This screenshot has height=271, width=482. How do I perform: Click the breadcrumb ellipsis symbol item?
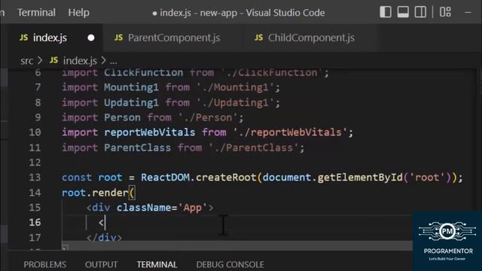(x=114, y=62)
